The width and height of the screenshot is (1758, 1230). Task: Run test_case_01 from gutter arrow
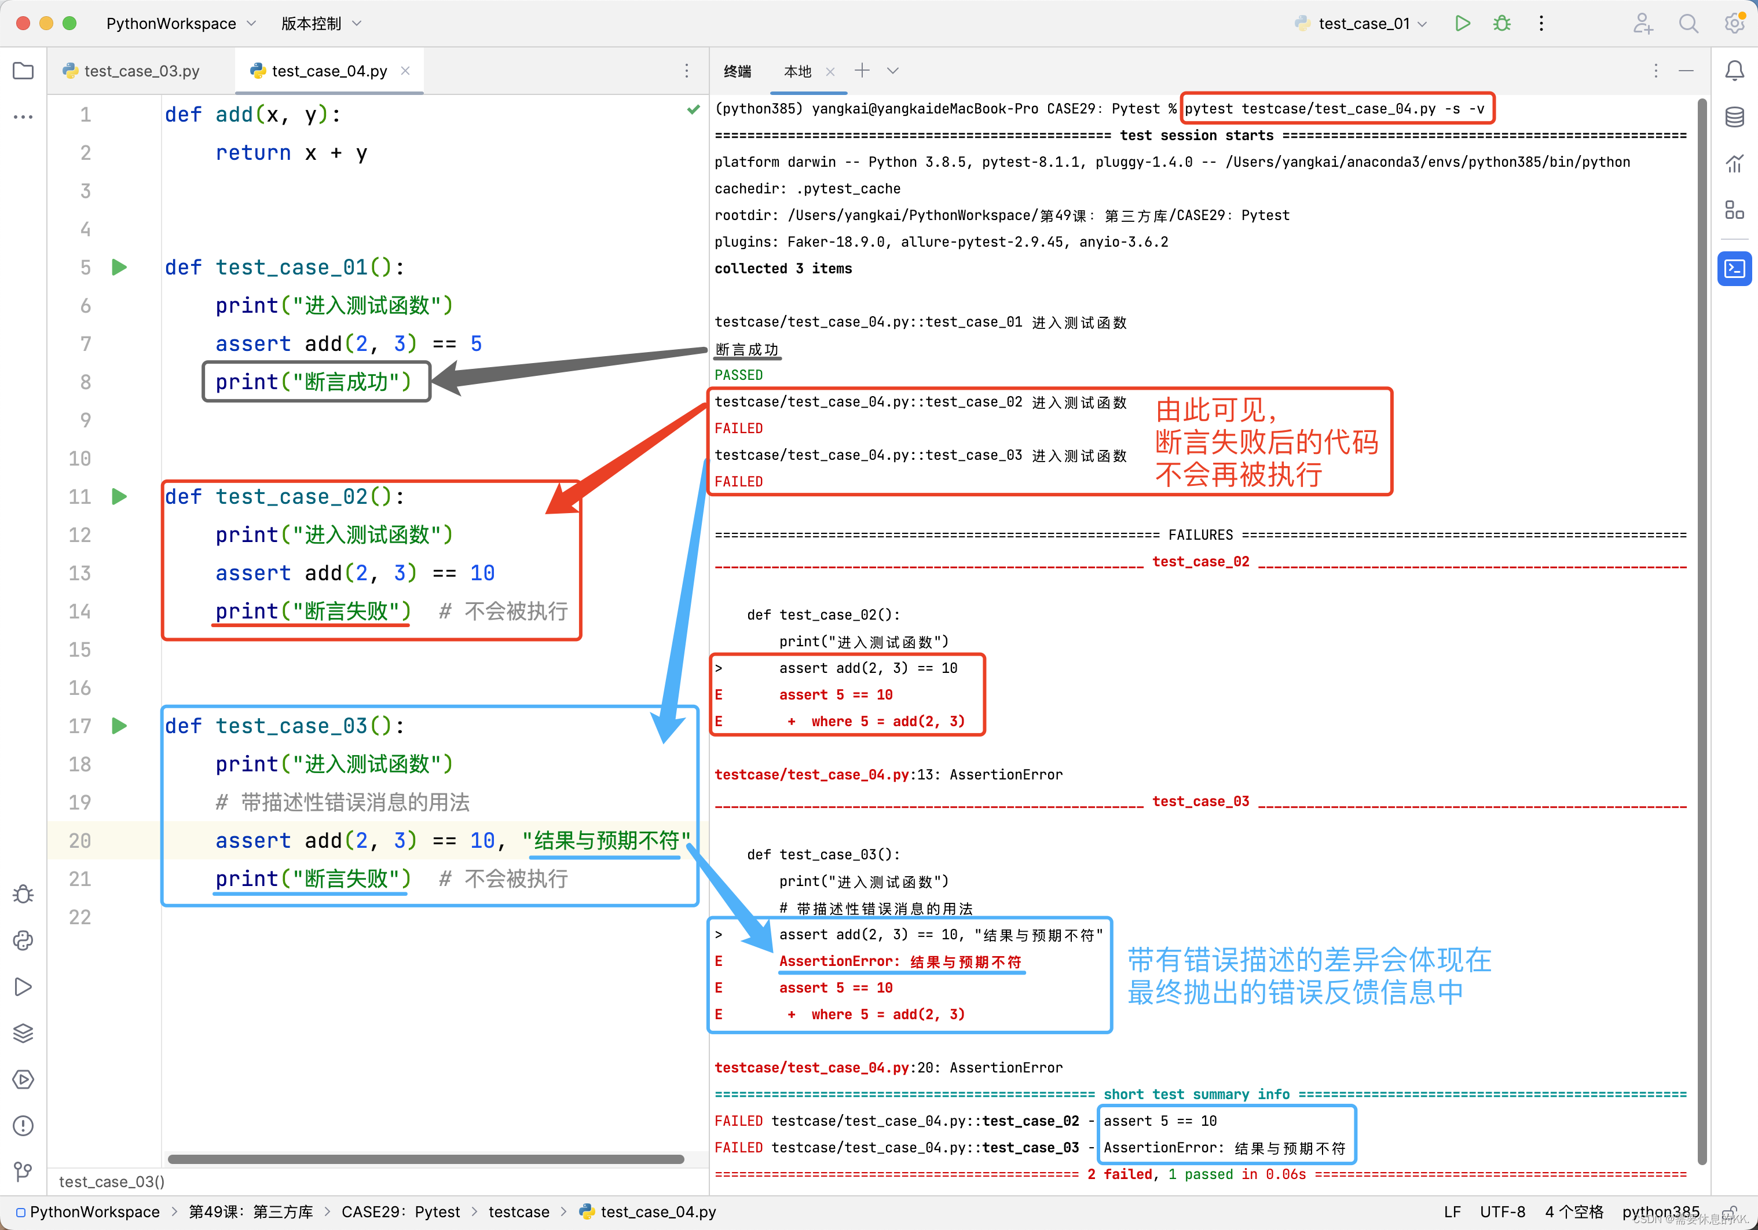(x=119, y=268)
